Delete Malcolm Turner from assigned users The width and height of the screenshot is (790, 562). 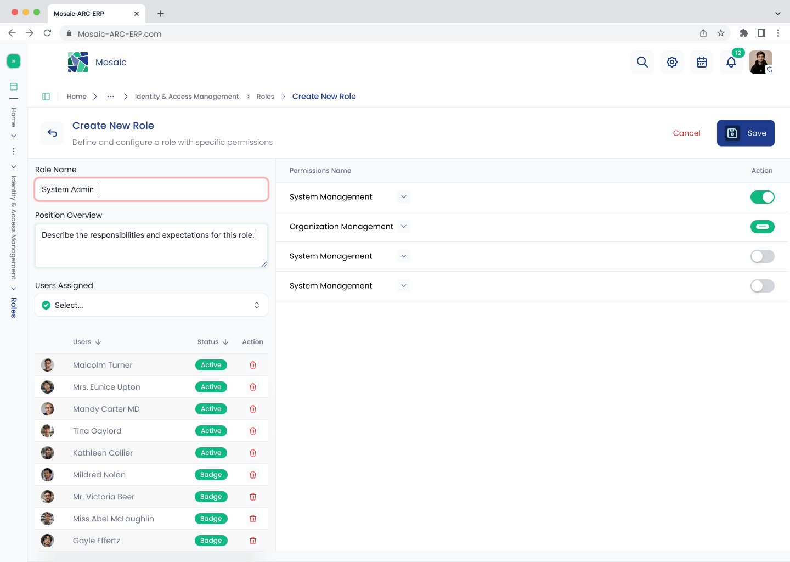pyautogui.click(x=253, y=365)
